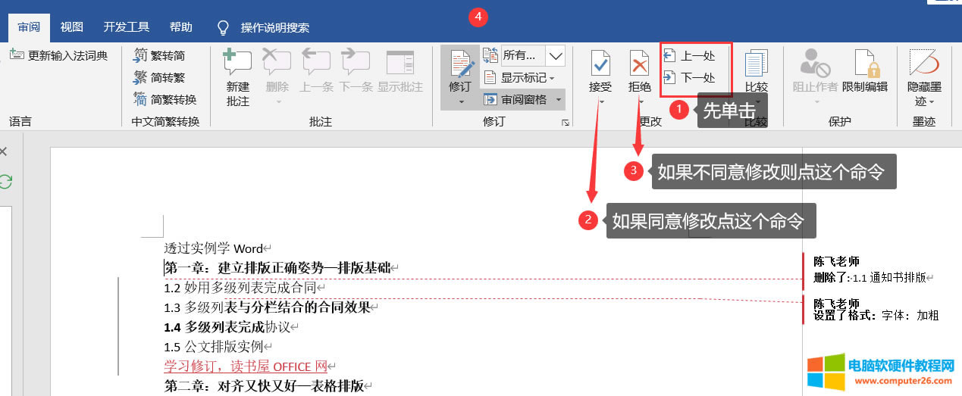Go to Previous change (上一处)
Image resolution: width=962 pixels, height=396 pixels.
689,55
